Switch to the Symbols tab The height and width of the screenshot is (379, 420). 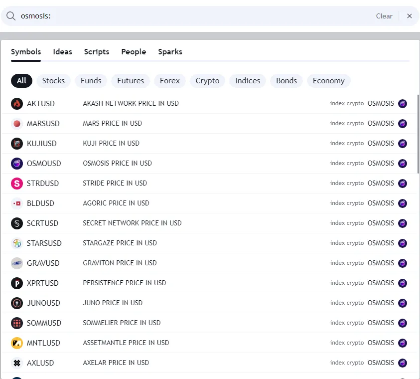click(x=26, y=52)
